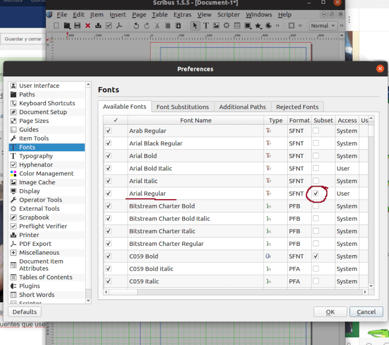
Task: Click the Undo arrow icon
Action: pos(136,26)
